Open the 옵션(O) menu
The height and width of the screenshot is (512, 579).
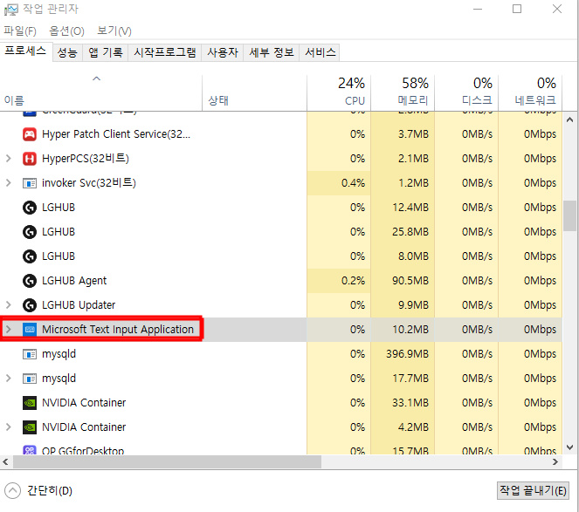coord(67,31)
